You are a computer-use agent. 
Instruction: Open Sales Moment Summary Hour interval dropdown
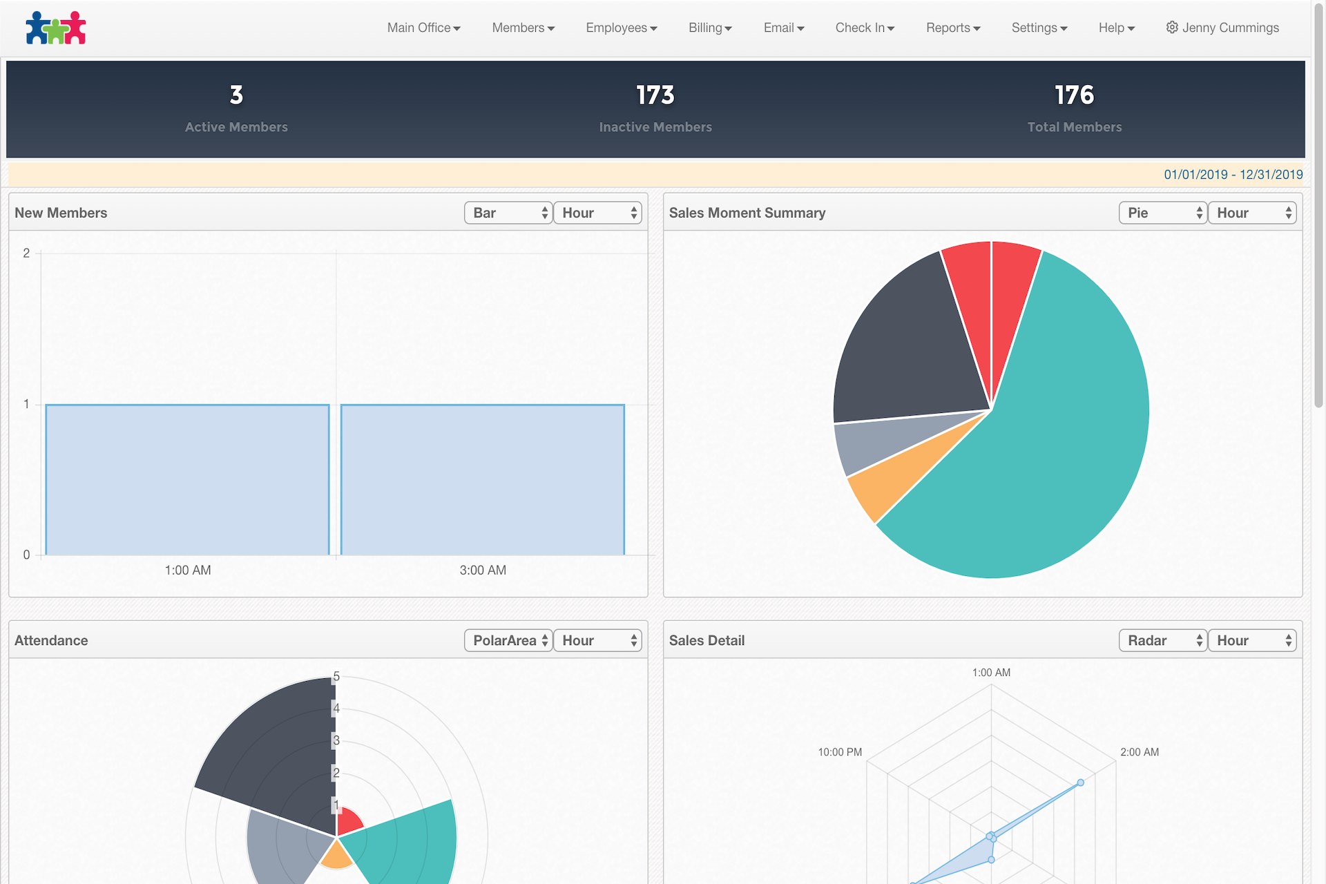[x=1252, y=213]
